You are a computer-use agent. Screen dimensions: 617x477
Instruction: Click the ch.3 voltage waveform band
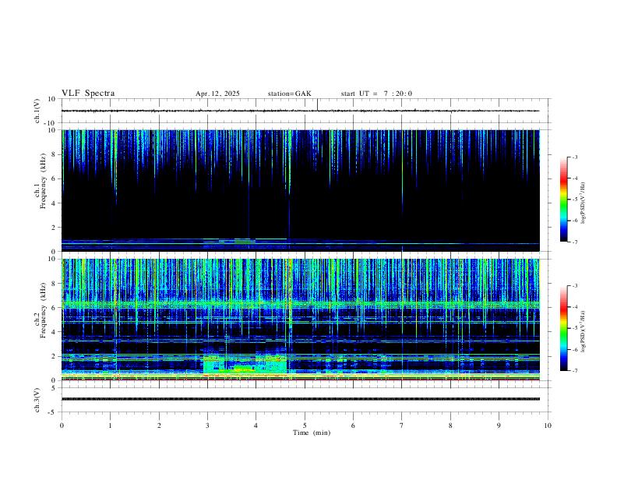point(300,399)
